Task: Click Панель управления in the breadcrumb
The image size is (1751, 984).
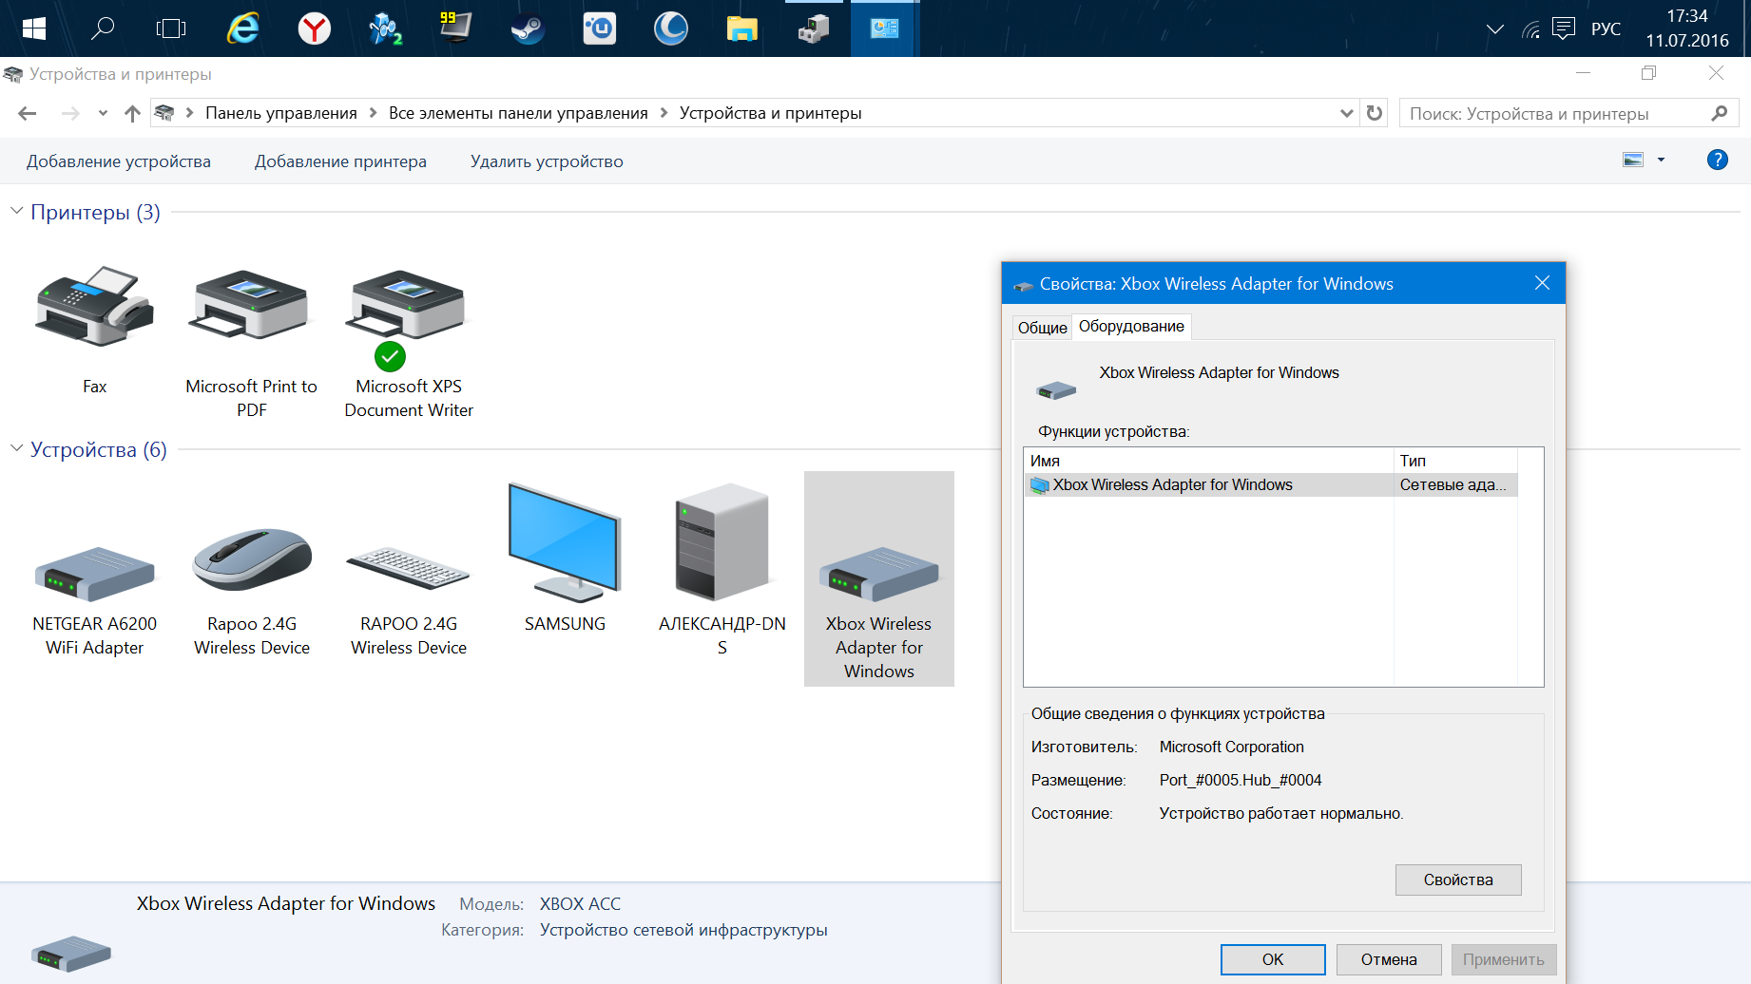Action: coord(281,113)
